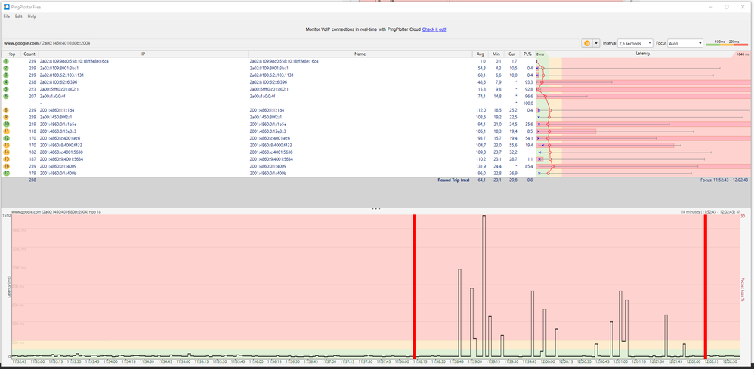
Task: Select the orange hop 11 icon
Action: [7, 131]
